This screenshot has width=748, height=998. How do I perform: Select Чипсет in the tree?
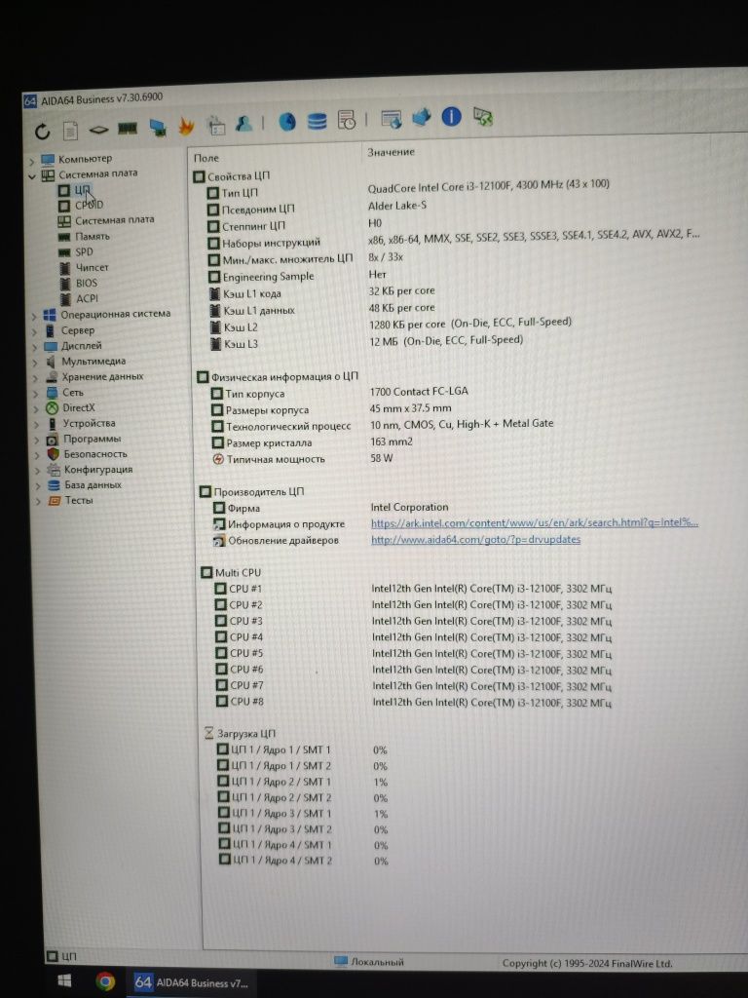point(84,267)
